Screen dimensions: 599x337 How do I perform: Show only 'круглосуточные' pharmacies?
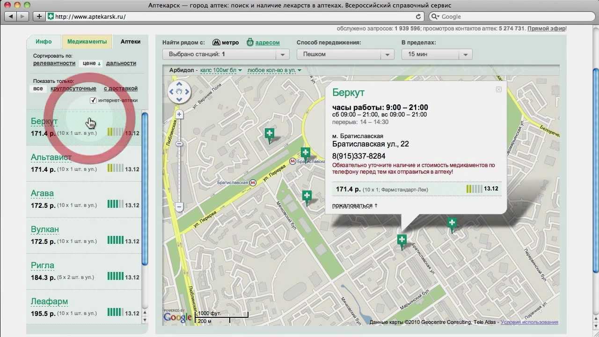click(x=73, y=88)
